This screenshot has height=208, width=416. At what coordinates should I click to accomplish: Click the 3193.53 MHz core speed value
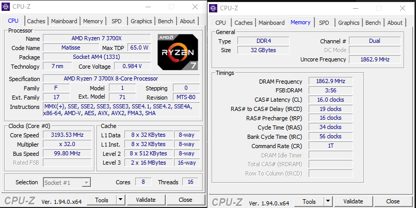click(67, 135)
